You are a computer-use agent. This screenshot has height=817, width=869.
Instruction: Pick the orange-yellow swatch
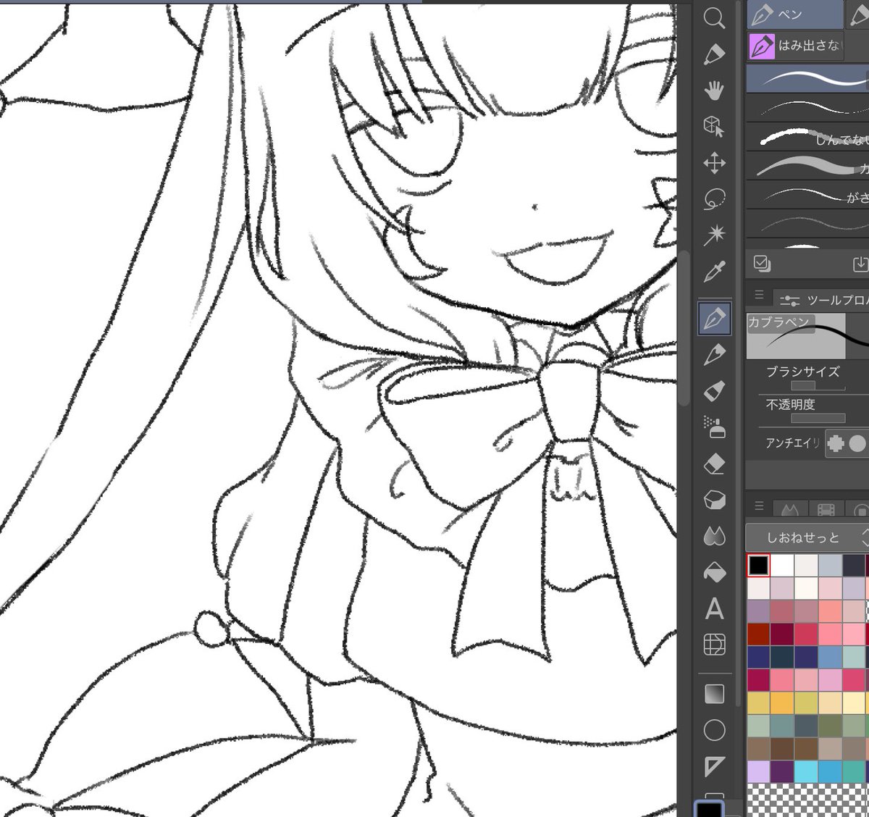click(x=782, y=703)
